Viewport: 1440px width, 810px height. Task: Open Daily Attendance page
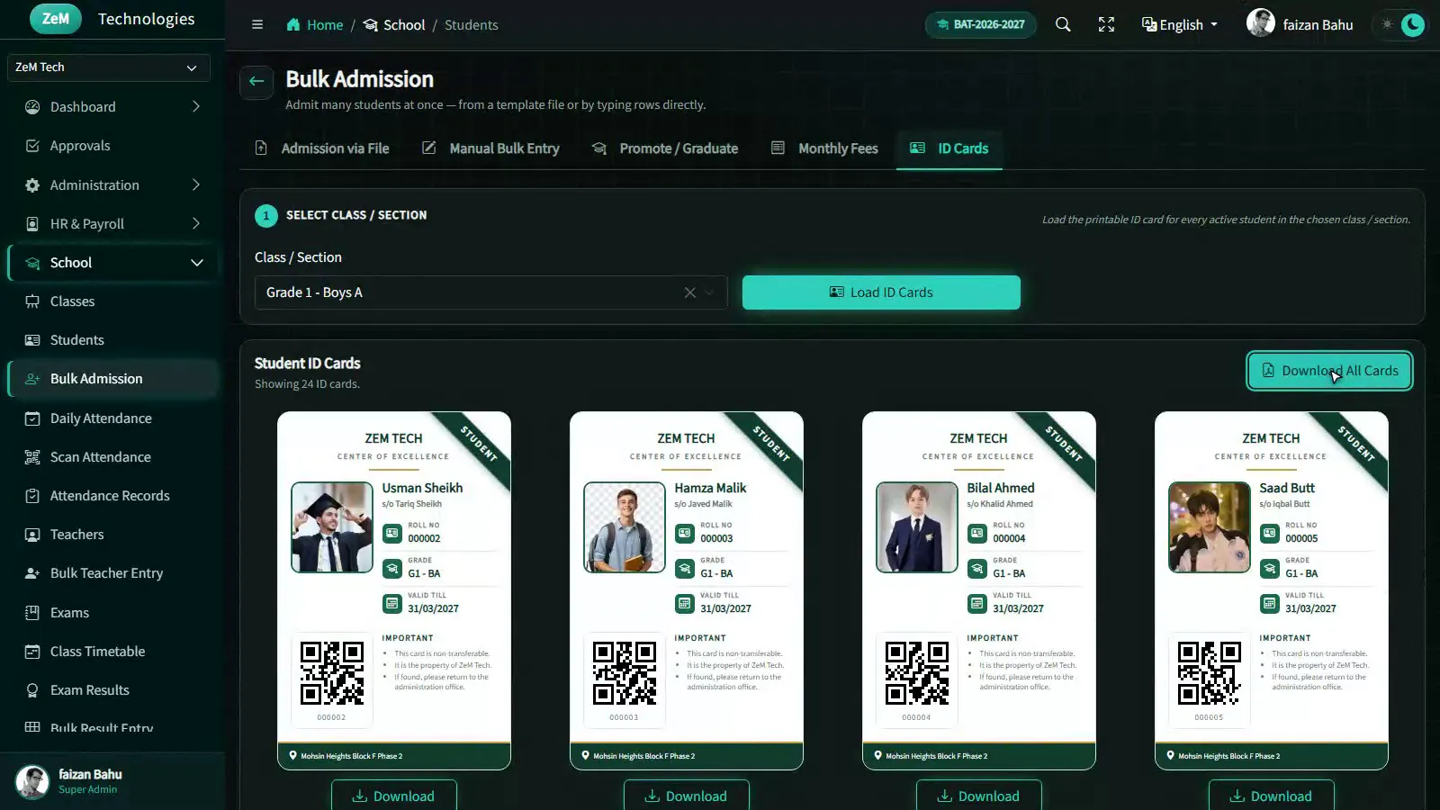pos(112,418)
